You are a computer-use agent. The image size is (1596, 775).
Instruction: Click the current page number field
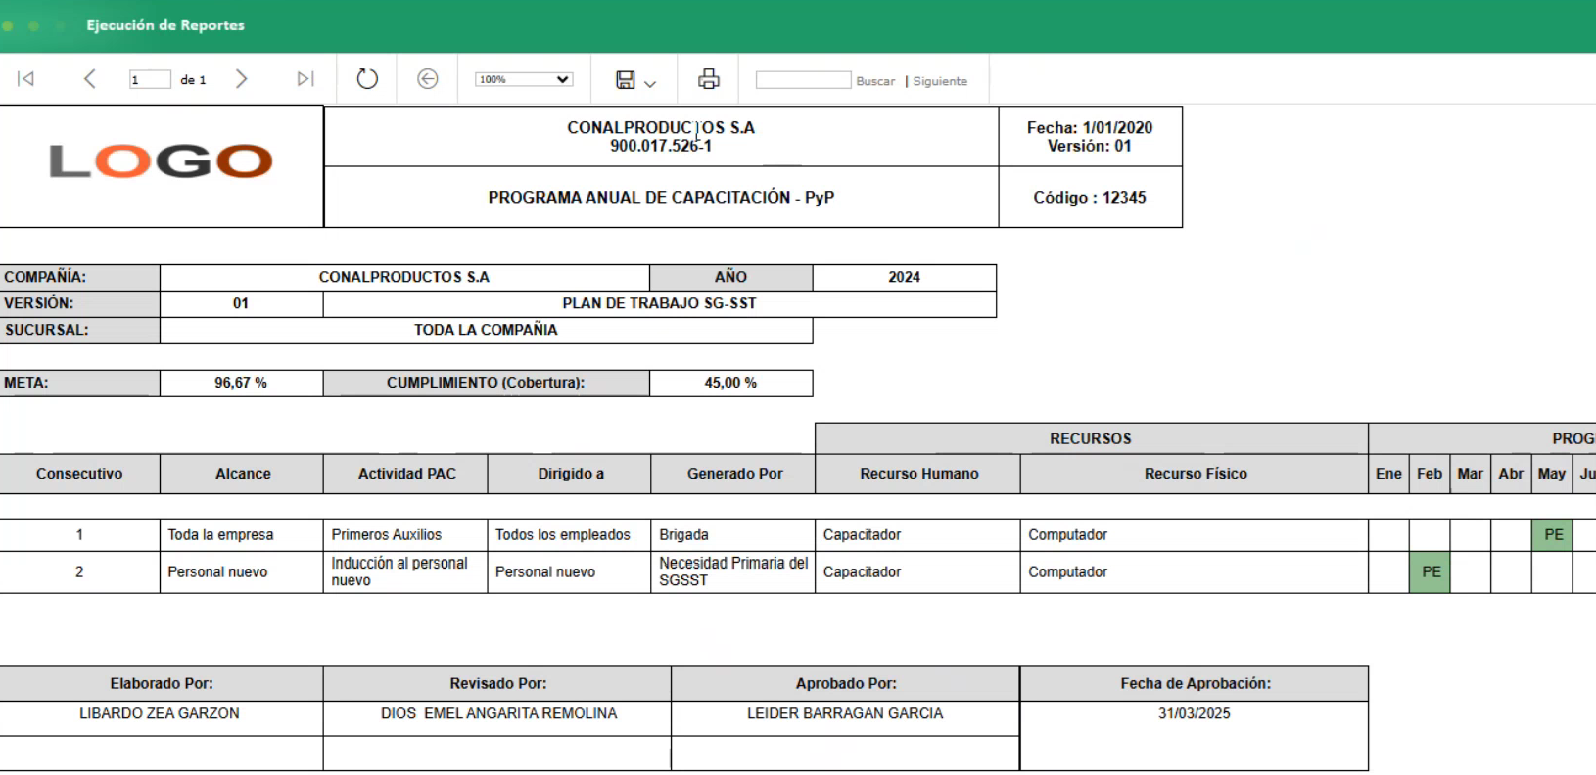(x=150, y=80)
